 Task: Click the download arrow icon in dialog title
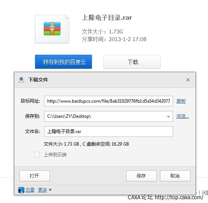21,80
